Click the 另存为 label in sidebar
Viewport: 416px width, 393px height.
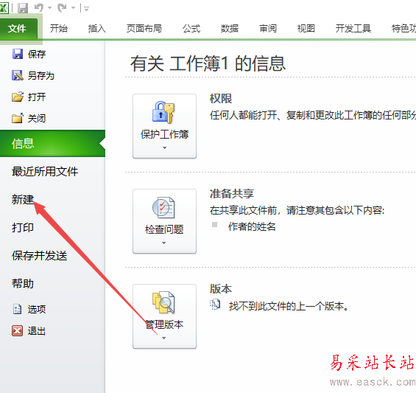[x=41, y=76]
